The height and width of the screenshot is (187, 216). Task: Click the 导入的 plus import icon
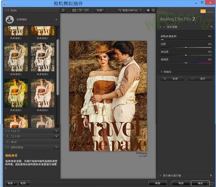click(x=56, y=136)
